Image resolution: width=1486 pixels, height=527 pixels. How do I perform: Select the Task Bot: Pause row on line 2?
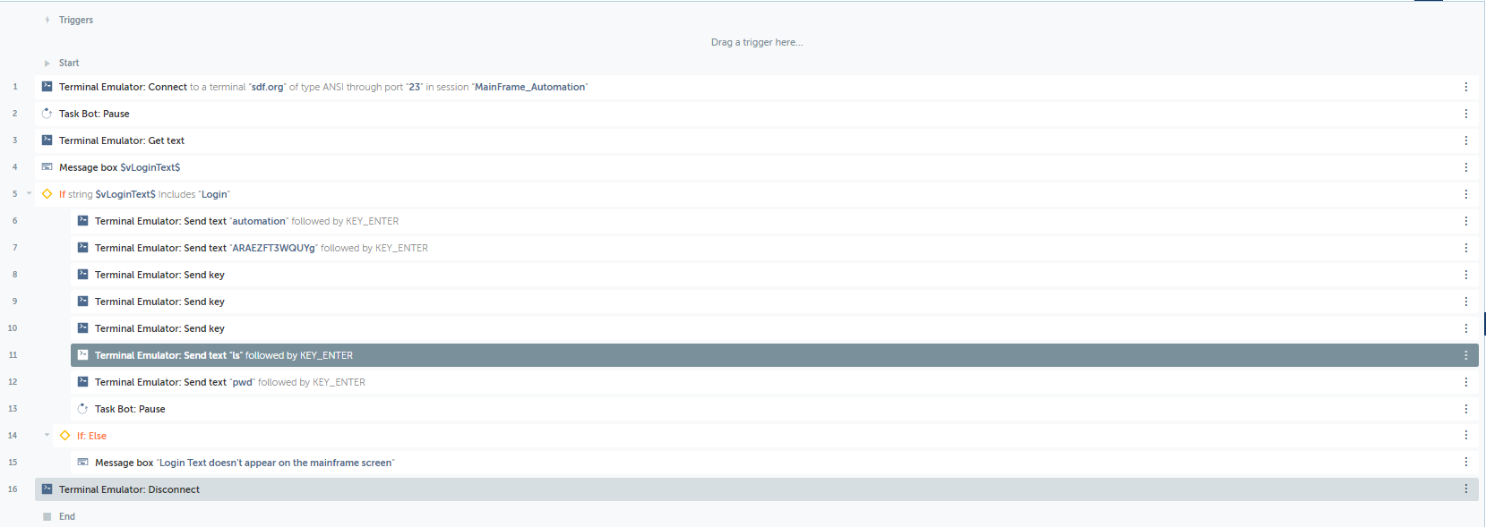click(757, 114)
